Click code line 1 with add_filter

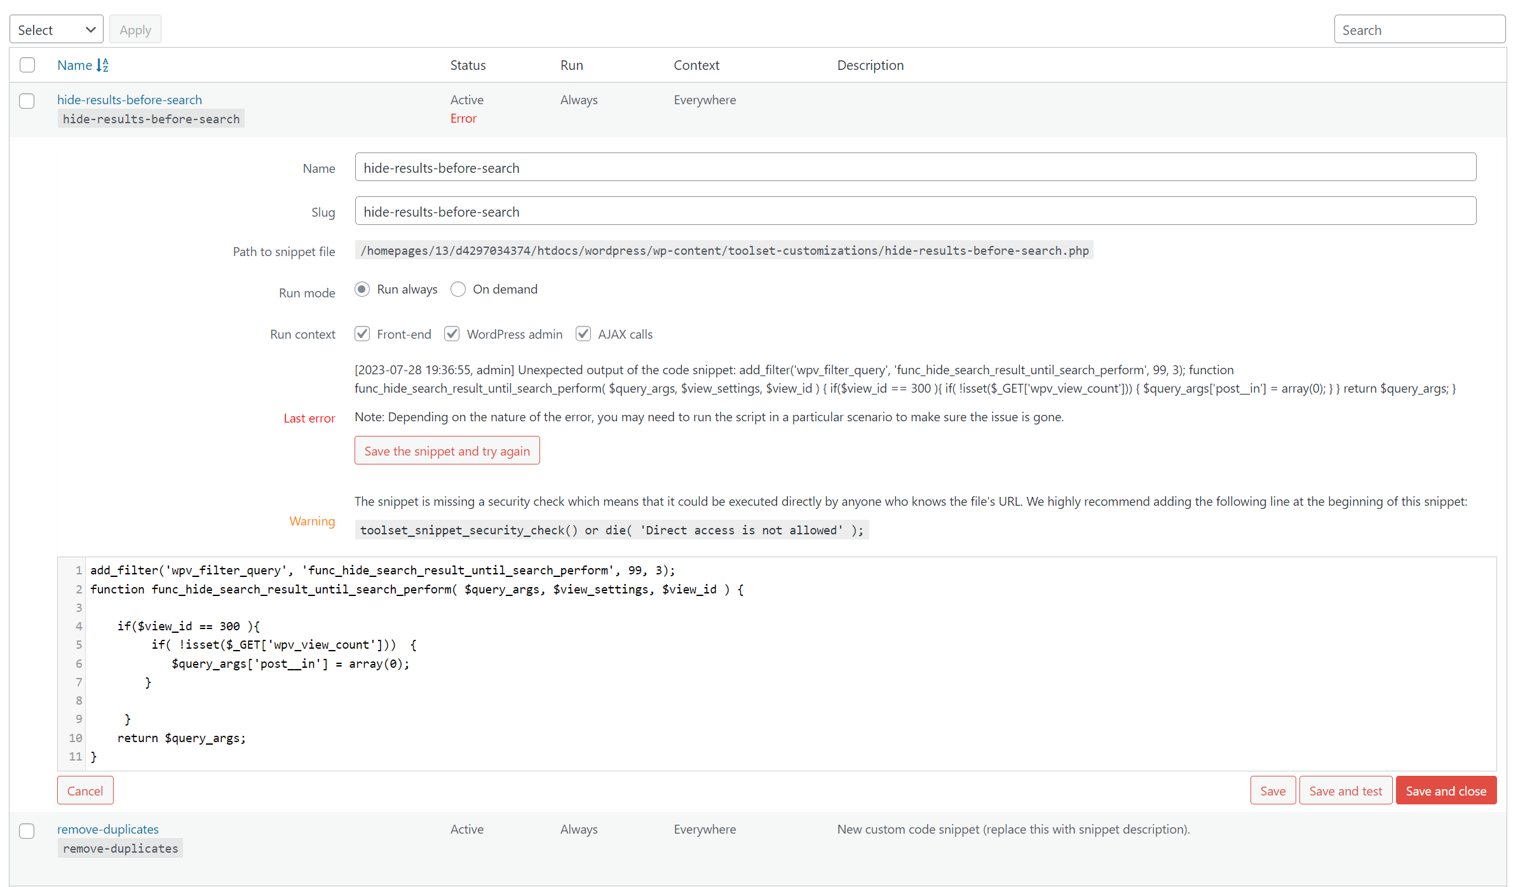383,570
